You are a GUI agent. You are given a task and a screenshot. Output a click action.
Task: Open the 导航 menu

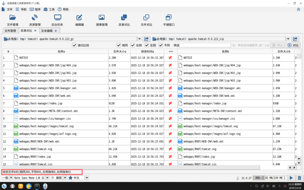[x=21, y=9]
